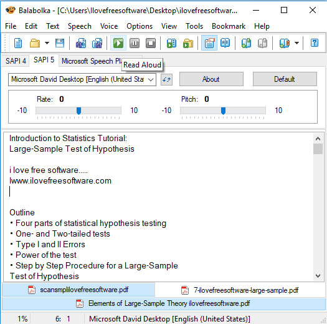The width and height of the screenshot is (327, 324).
Task: Switch to the SAPI 4 tab
Action: pyautogui.click(x=16, y=61)
